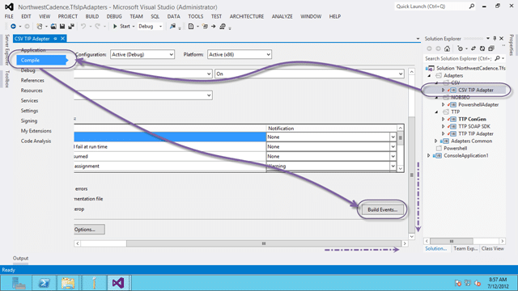Open Server Manager from the taskbar

pos(19,283)
